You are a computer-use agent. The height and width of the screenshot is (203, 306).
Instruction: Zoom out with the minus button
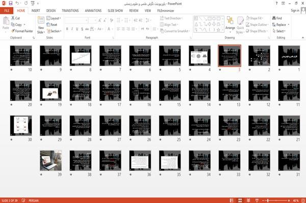point(263,200)
